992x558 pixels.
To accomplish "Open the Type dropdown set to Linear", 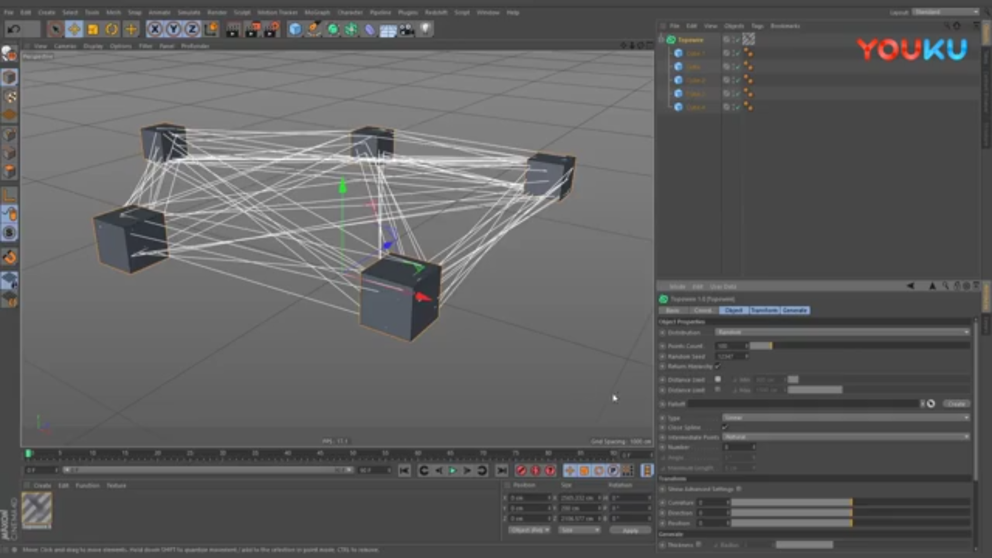I will click(842, 417).
